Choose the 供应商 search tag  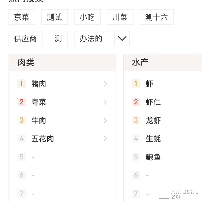click(x=26, y=38)
